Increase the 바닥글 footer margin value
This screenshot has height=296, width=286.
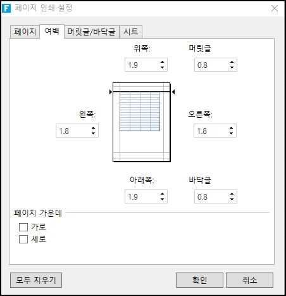pos(232,194)
